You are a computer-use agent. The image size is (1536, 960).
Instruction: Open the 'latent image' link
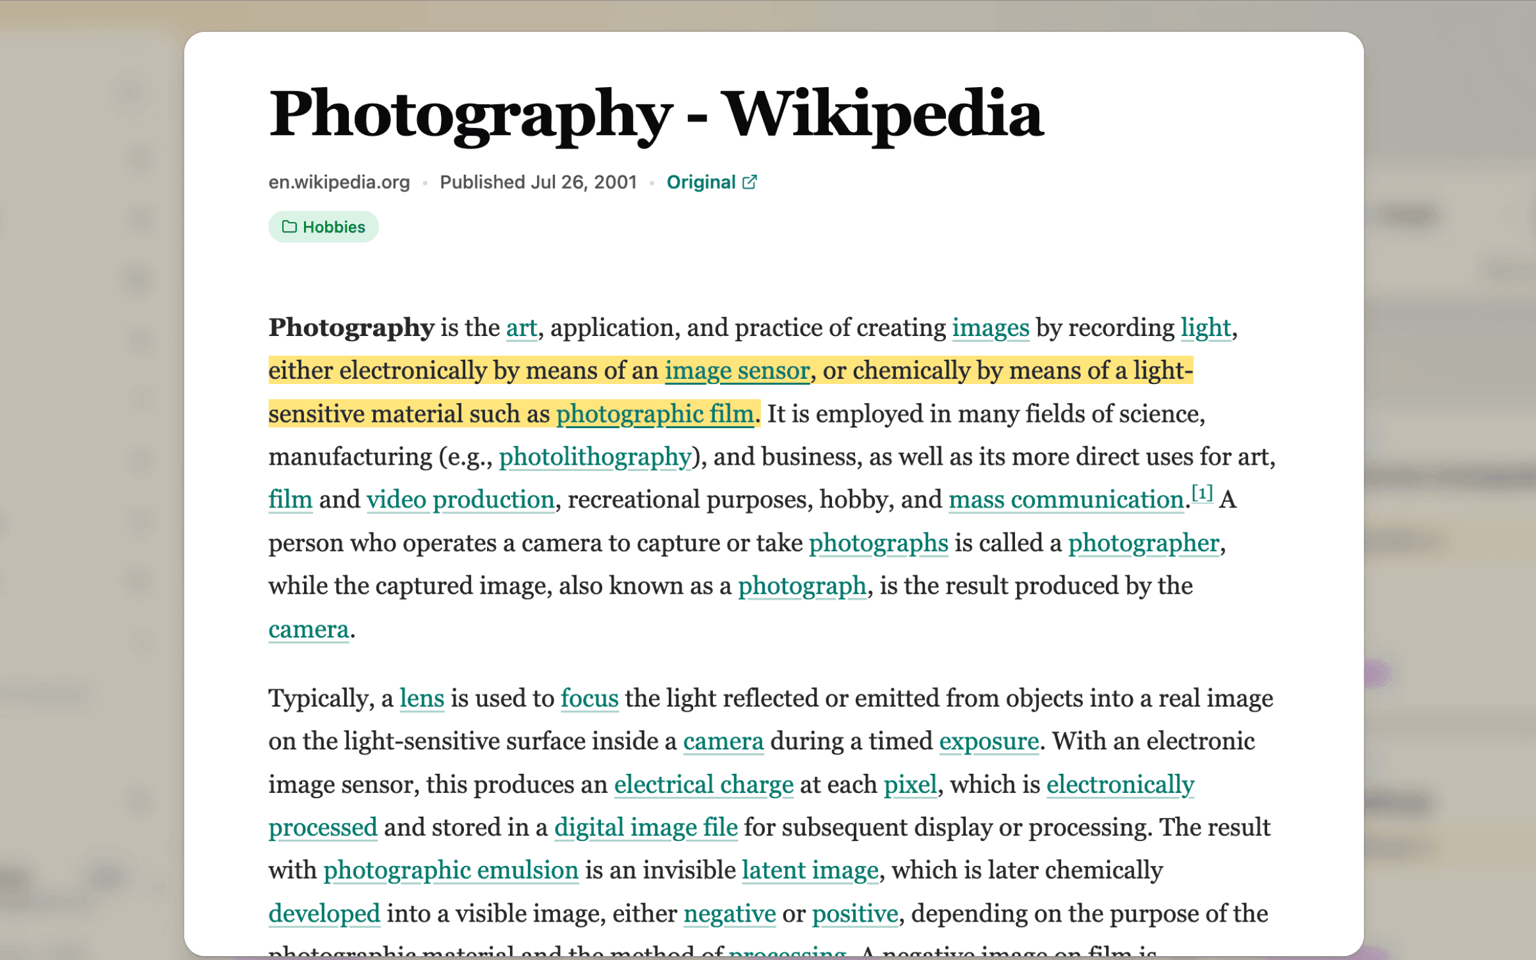coord(810,870)
